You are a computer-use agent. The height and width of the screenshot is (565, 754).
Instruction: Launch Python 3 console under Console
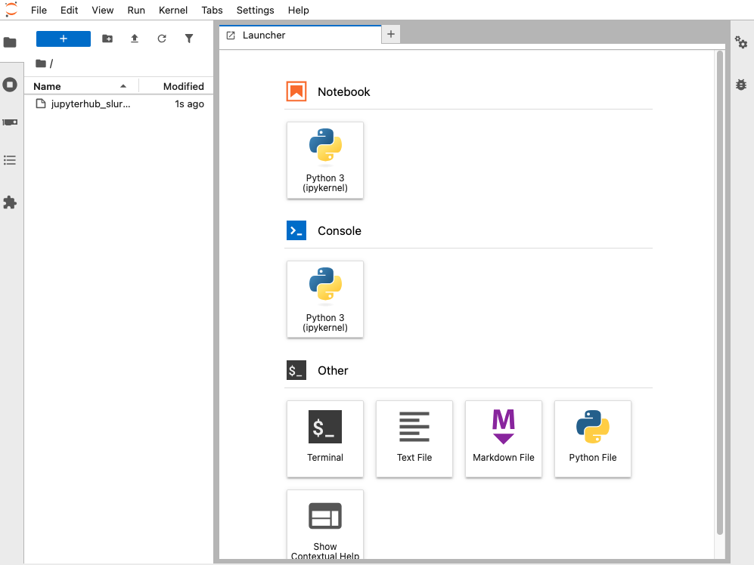pyautogui.click(x=325, y=299)
